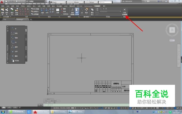Open the ByColor plot style dropdown
Image resolution: width=182 pixels, height=114 pixels.
click(105, 2)
